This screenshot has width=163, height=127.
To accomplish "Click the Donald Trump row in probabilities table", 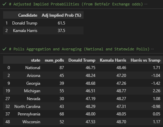I will click(x=43, y=23).
